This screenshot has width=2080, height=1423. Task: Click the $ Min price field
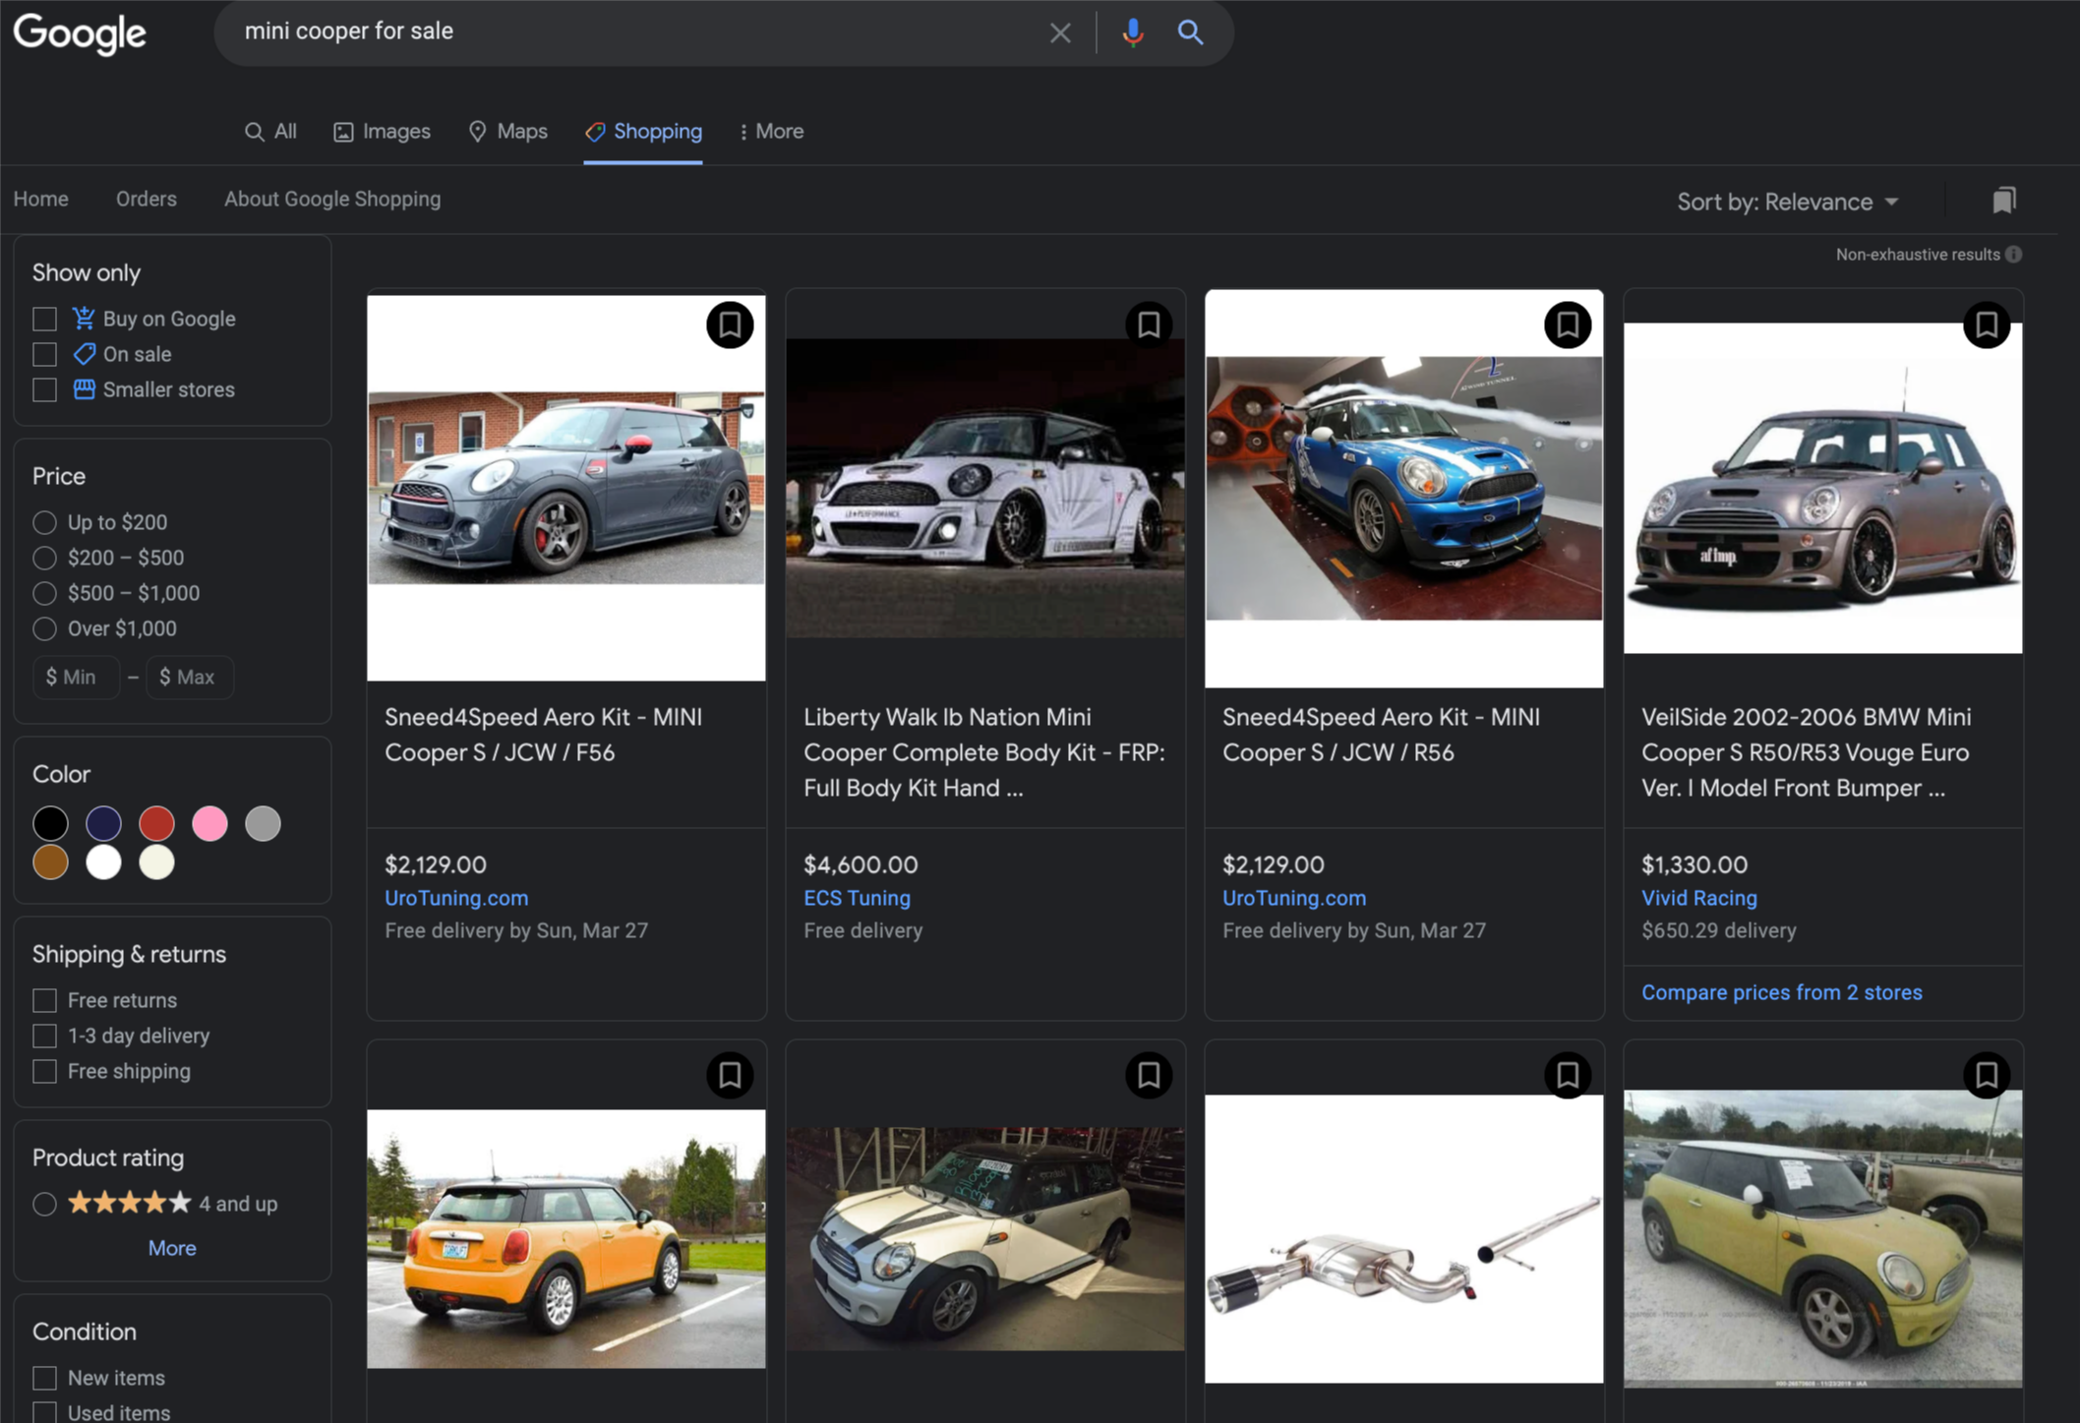[76, 677]
